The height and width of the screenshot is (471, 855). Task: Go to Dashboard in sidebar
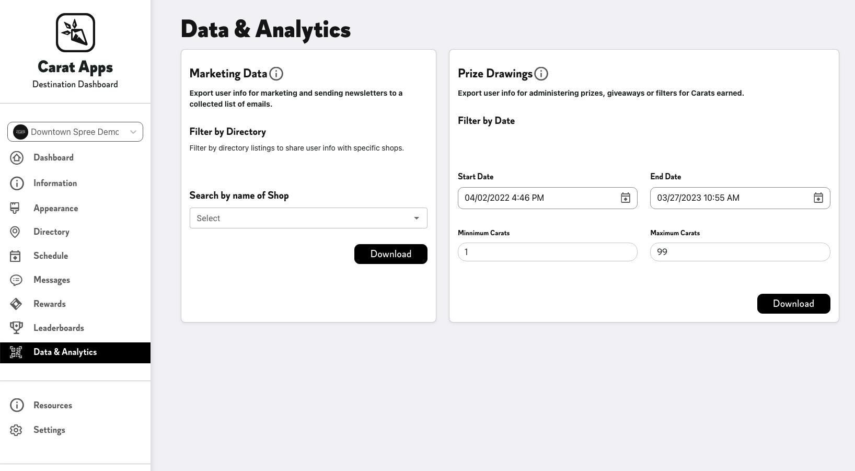pyautogui.click(x=53, y=158)
